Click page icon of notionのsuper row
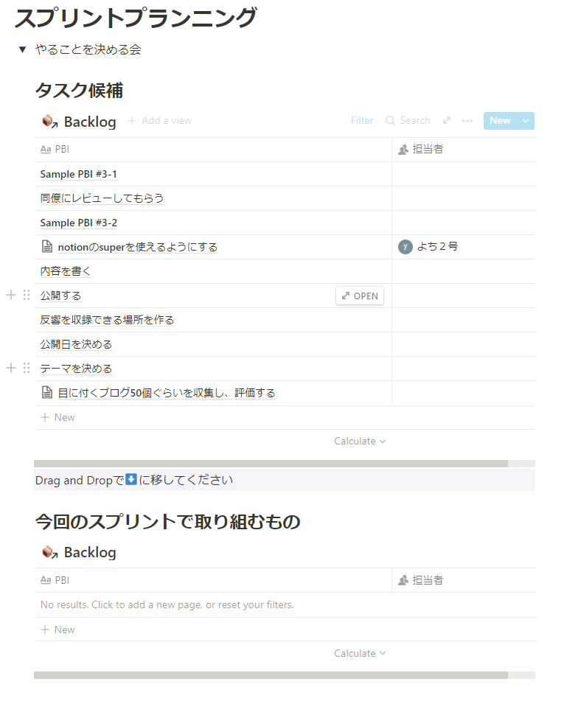The height and width of the screenshot is (701, 564). (x=47, y=246)
